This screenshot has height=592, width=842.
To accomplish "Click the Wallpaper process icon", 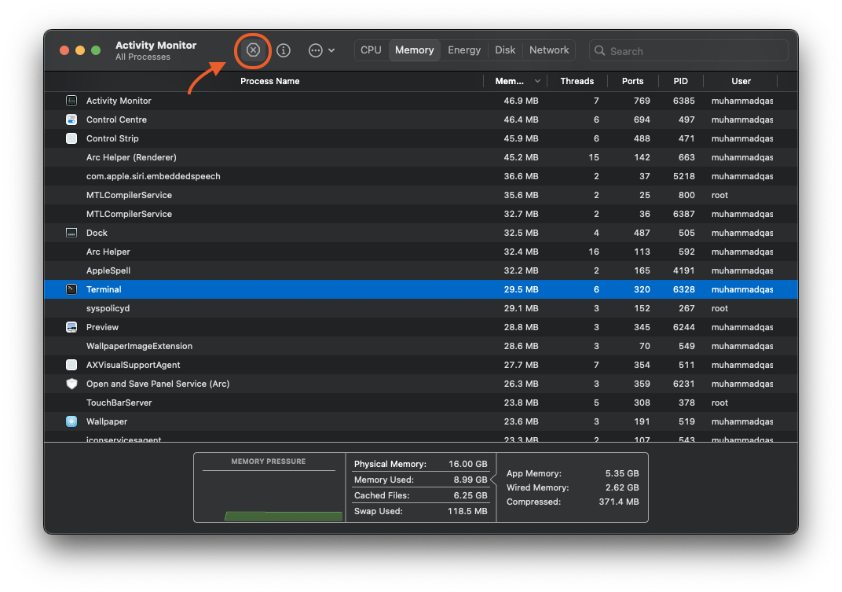I will coord(71,421).
